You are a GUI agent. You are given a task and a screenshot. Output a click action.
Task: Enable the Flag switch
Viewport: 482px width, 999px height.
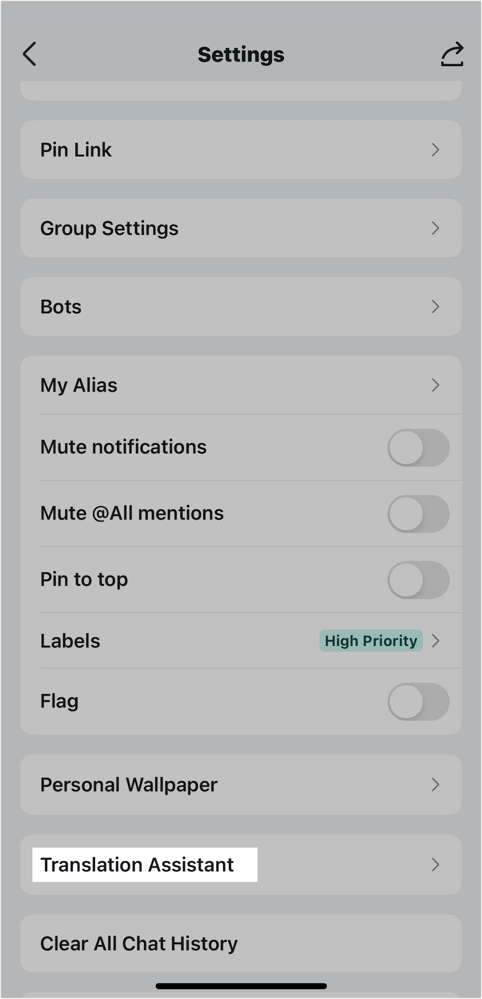[418, 701]
